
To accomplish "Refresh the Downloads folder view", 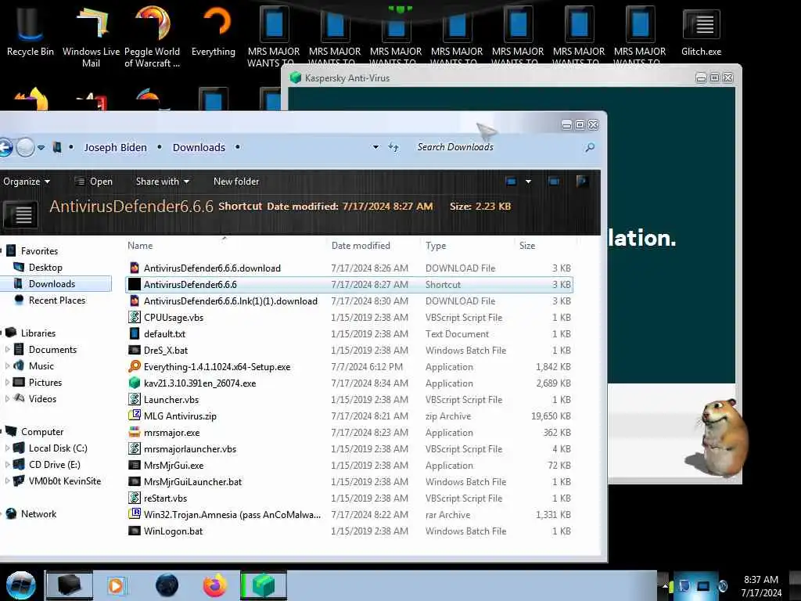I will 393,147.
